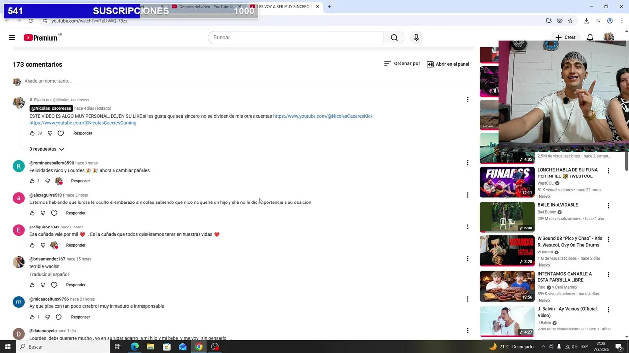The image size is (629, 353).
Task: Like the comment by micaaceituno9736
Action: pos(32,317)
